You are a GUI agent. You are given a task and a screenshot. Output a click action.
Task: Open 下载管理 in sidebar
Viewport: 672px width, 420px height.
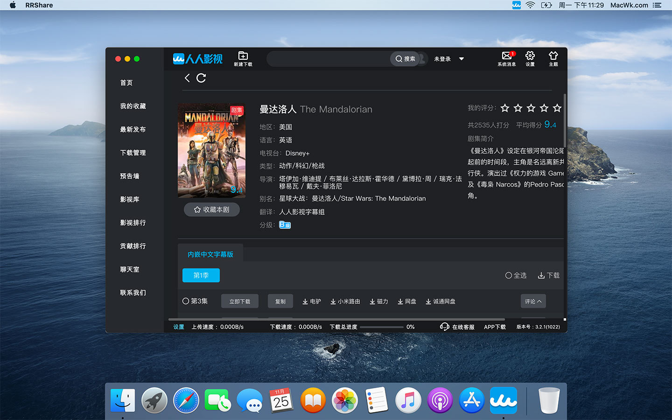point(133,153)
